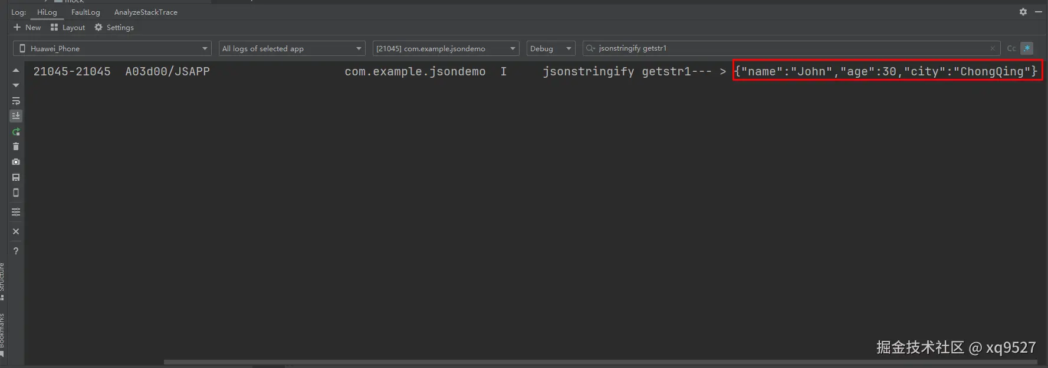Toggle soft-wrap for log lines
The width and height of the screenshot is (1048, 368).
(16, 101)
